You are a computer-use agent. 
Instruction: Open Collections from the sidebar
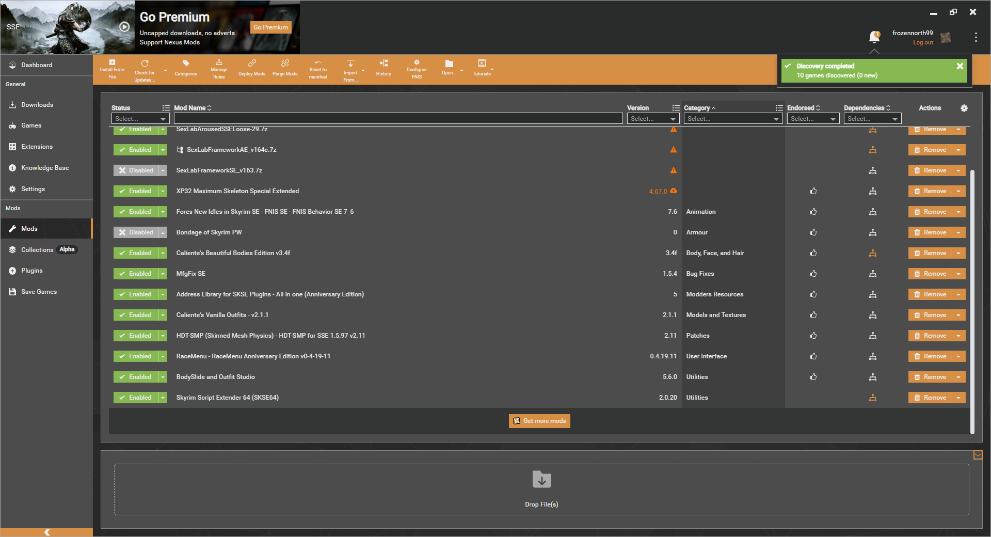click(x=37, y=249)
